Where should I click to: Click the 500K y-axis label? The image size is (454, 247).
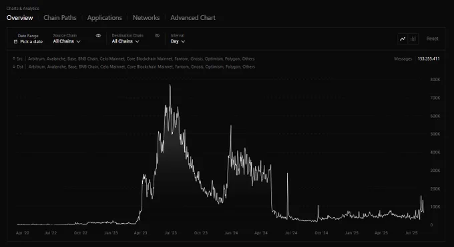pos(435,134)
